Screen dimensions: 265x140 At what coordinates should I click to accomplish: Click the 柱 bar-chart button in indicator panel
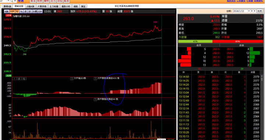(24, 79)
